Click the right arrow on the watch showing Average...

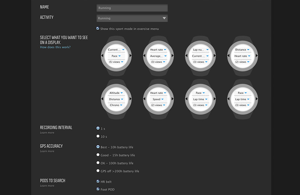pos(173,55)
